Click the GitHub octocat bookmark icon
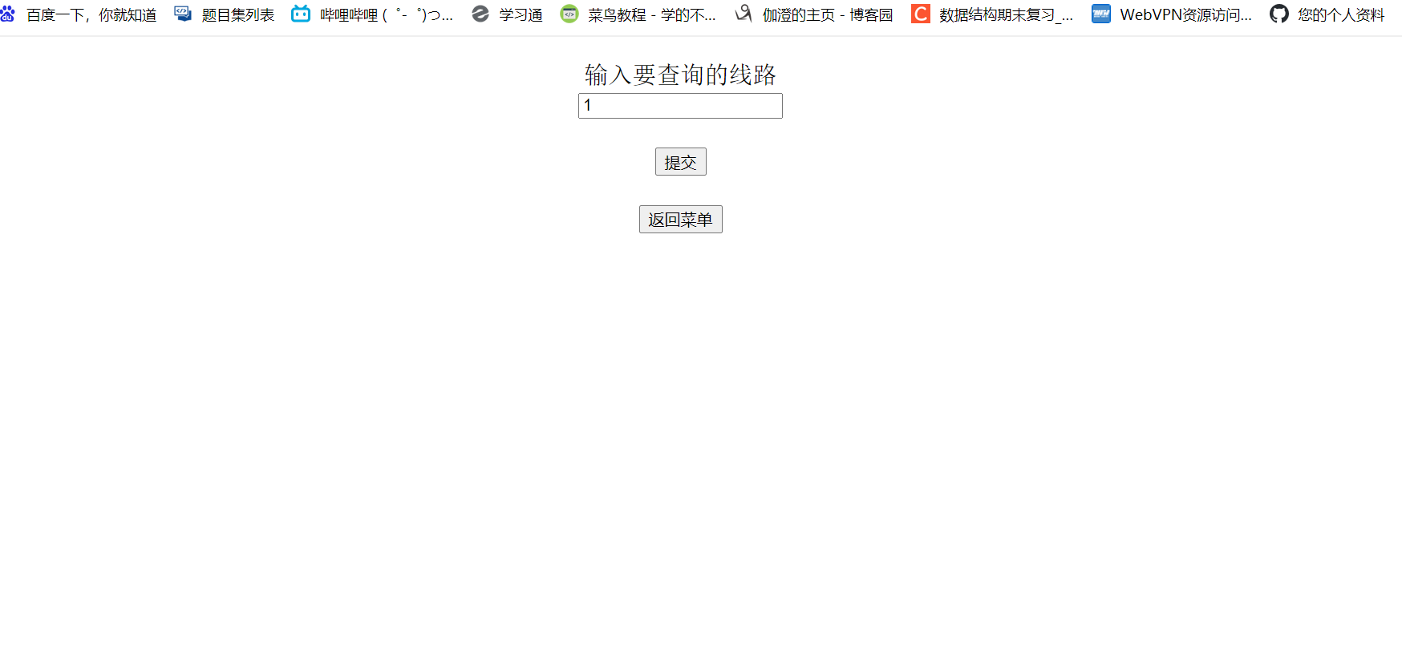This screenshot has width=1402, height=651. [x=1279, y=14]
